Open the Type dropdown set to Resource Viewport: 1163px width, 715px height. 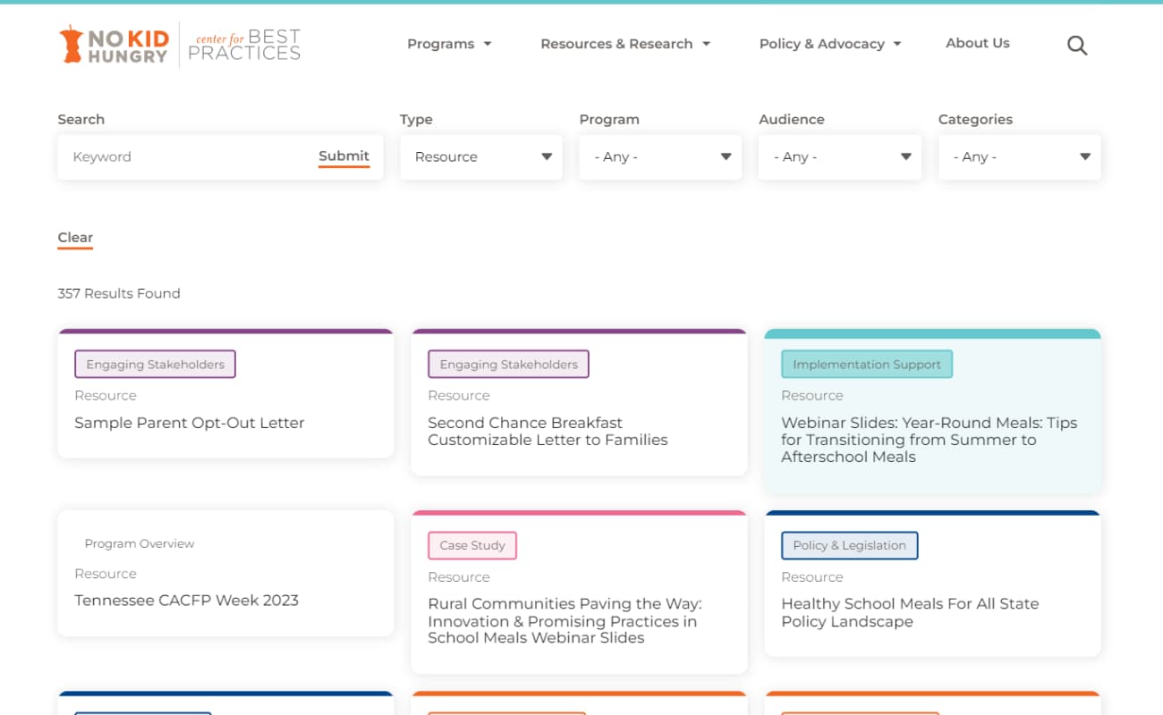tap(481, 157)
